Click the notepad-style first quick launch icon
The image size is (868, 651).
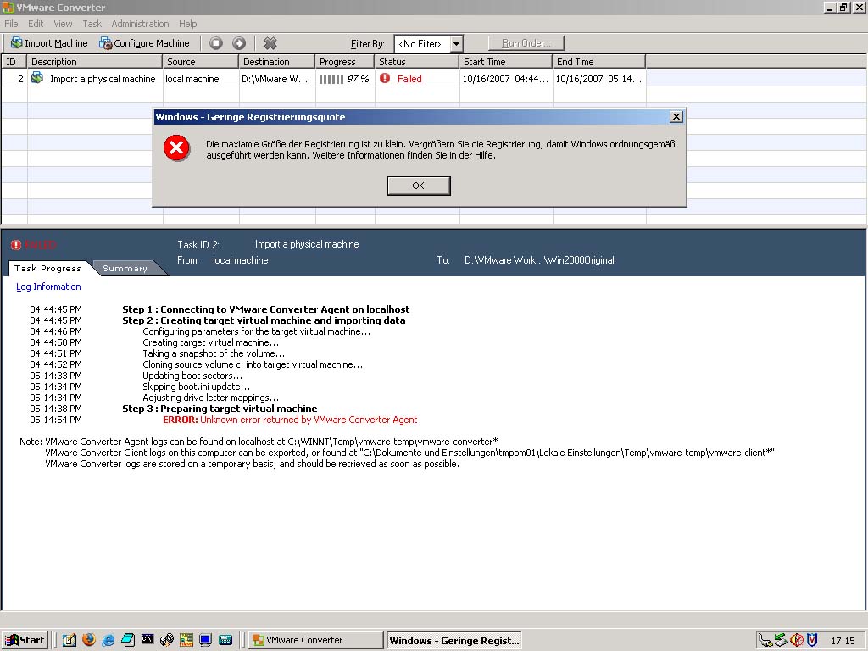point(70,640)
